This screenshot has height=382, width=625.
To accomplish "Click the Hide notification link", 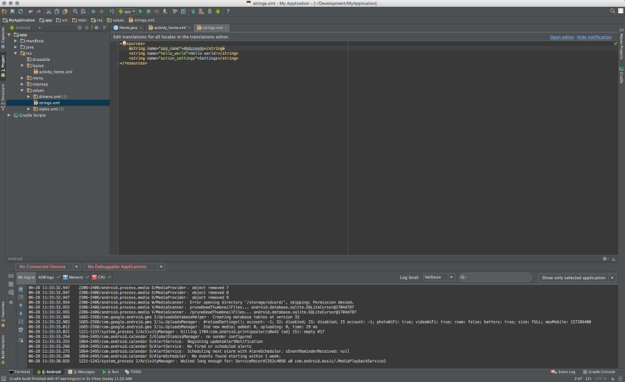I will [x=594, y=37].
